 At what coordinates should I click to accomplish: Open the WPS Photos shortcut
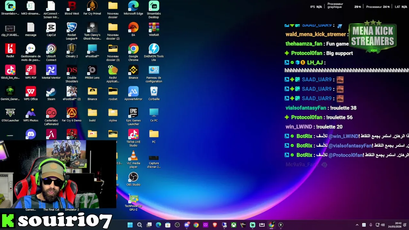coord(31,115)
